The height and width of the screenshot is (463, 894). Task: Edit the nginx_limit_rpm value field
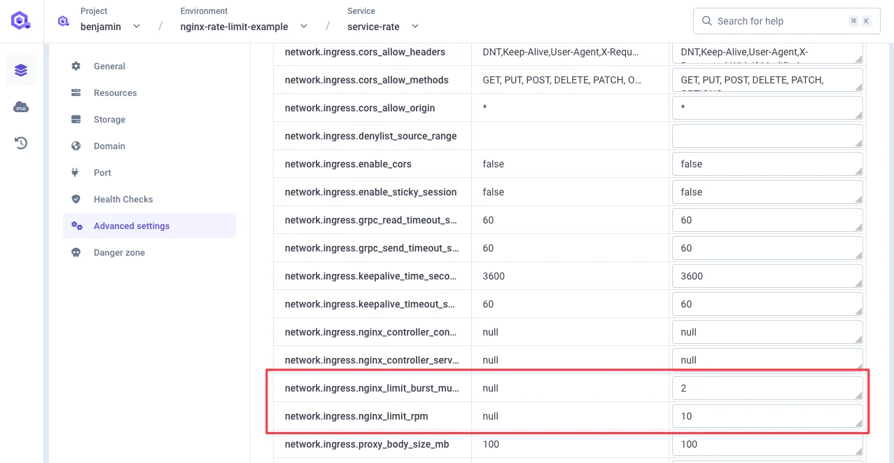click(767, 416)
